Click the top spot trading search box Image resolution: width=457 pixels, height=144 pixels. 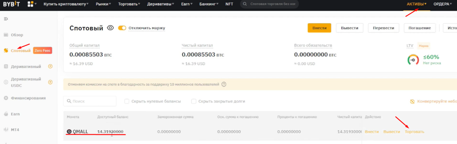(269, 4)
